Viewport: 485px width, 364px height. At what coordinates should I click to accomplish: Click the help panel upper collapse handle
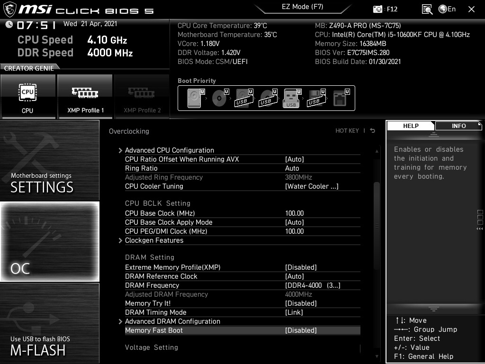pos(434,134)
